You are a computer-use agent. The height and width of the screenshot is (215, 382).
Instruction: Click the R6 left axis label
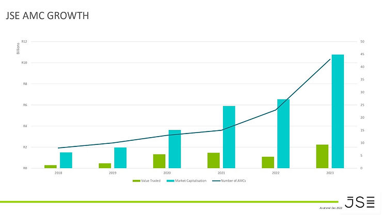click(x=25, y=105)
